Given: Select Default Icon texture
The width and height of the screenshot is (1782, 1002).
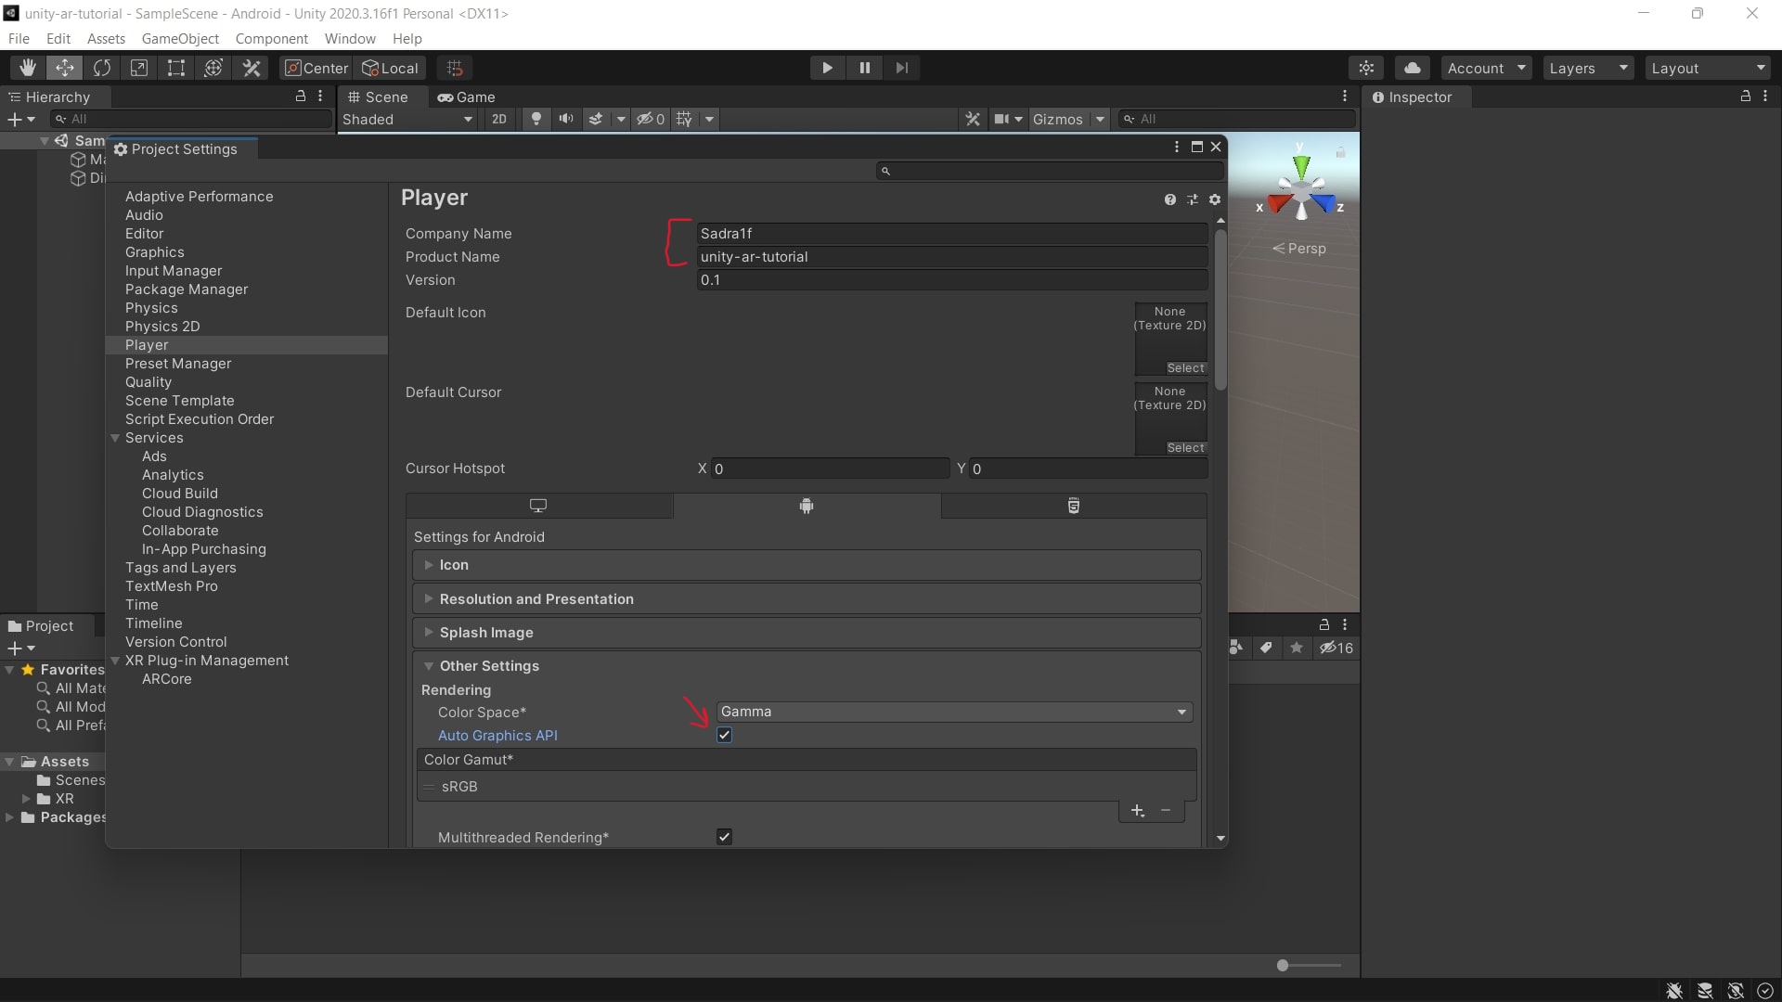Looking at the screenshot, I should tap(1185, 368).
